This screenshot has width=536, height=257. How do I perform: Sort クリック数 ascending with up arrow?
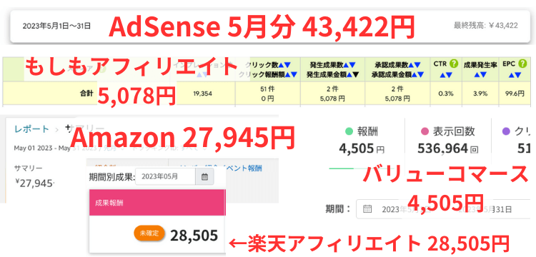(281, 64)
